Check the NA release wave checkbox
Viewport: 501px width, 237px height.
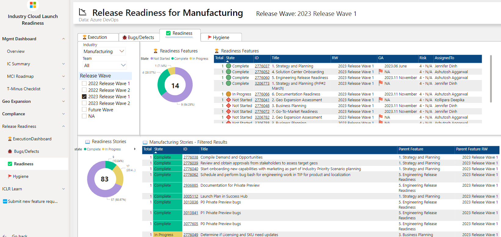coord(84,116)
